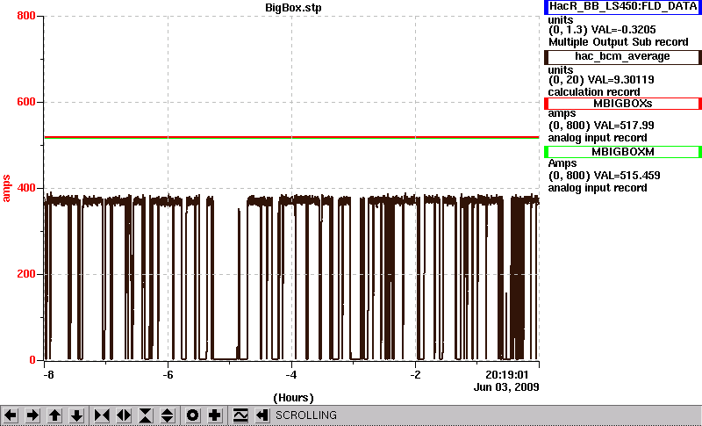Click the 200 tick label on the y-axis
Image resolution: width=702 pixels, height=426 pixels.
[x=26, y=274]
